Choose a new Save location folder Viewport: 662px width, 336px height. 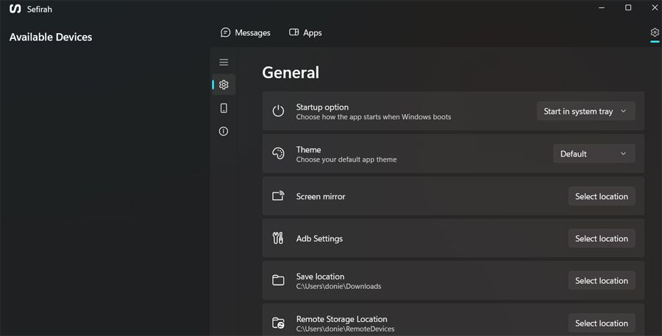tap(601, 281)
